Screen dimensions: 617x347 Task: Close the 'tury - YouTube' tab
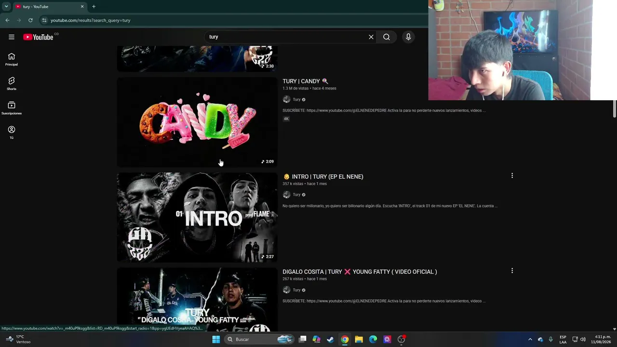(x=82, y=7)
